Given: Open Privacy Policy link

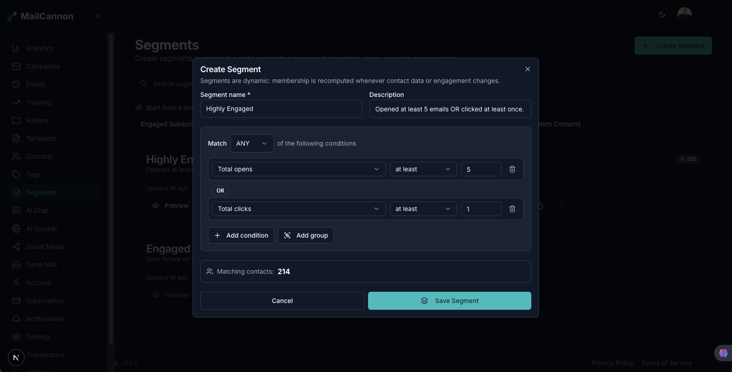Looking at the screenshot, I should pos(612,363).
